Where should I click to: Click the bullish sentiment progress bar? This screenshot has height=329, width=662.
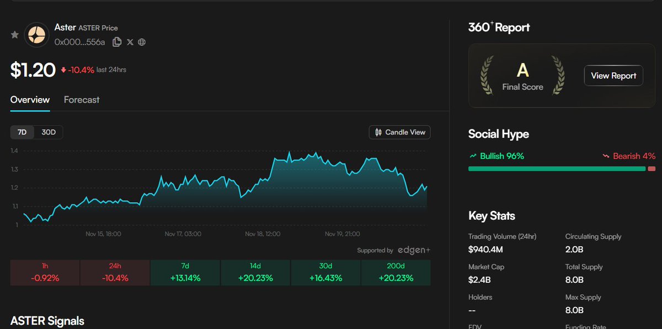point(557,169)
